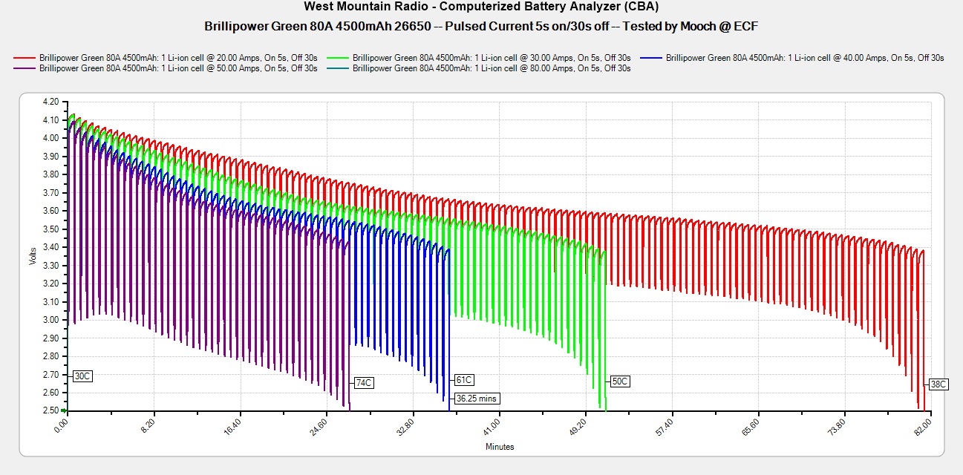Click the teal 80.00 Amps legend line
The width and height of the screenshot is (963, 475).
338,68
